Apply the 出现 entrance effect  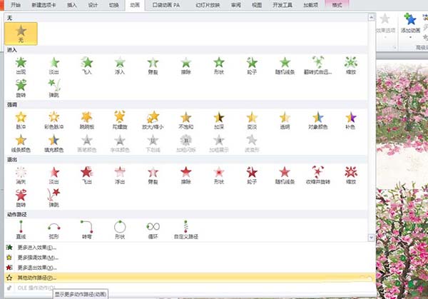[21, 66]
